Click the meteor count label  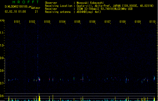point(36,8)
